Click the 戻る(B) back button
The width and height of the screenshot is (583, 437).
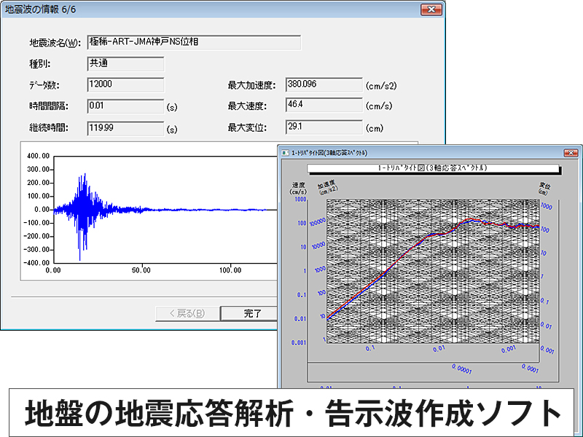point(187,314)
